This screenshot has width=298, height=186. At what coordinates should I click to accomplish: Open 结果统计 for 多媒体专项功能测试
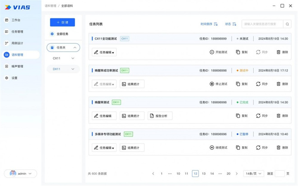(x=132, y=148)
